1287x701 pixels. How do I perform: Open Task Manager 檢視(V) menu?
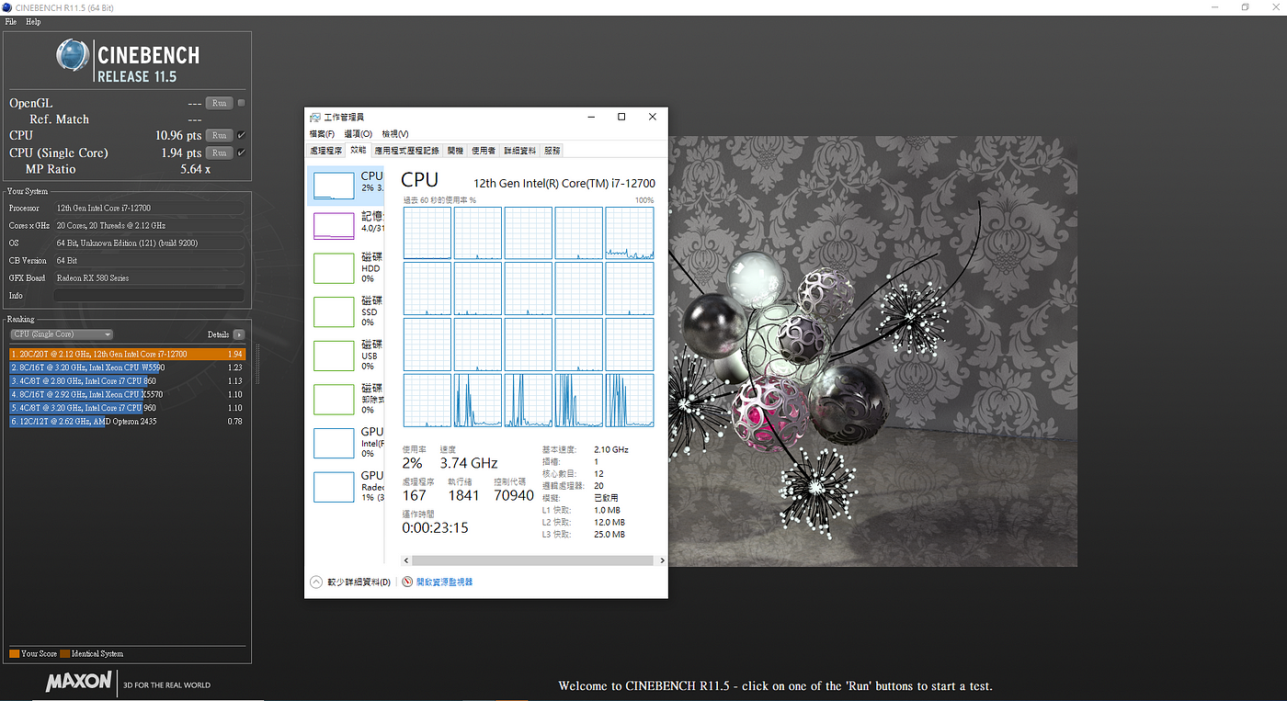tap(395, 134)
